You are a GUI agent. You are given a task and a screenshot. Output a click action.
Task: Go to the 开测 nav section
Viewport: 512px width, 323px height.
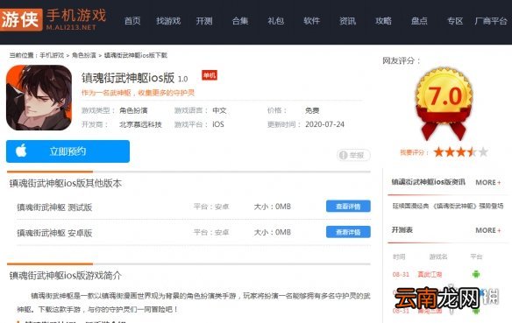pos(204,21)
